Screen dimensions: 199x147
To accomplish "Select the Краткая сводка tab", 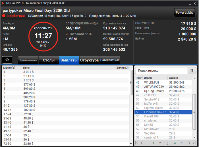I will click(x=28, y=60).
